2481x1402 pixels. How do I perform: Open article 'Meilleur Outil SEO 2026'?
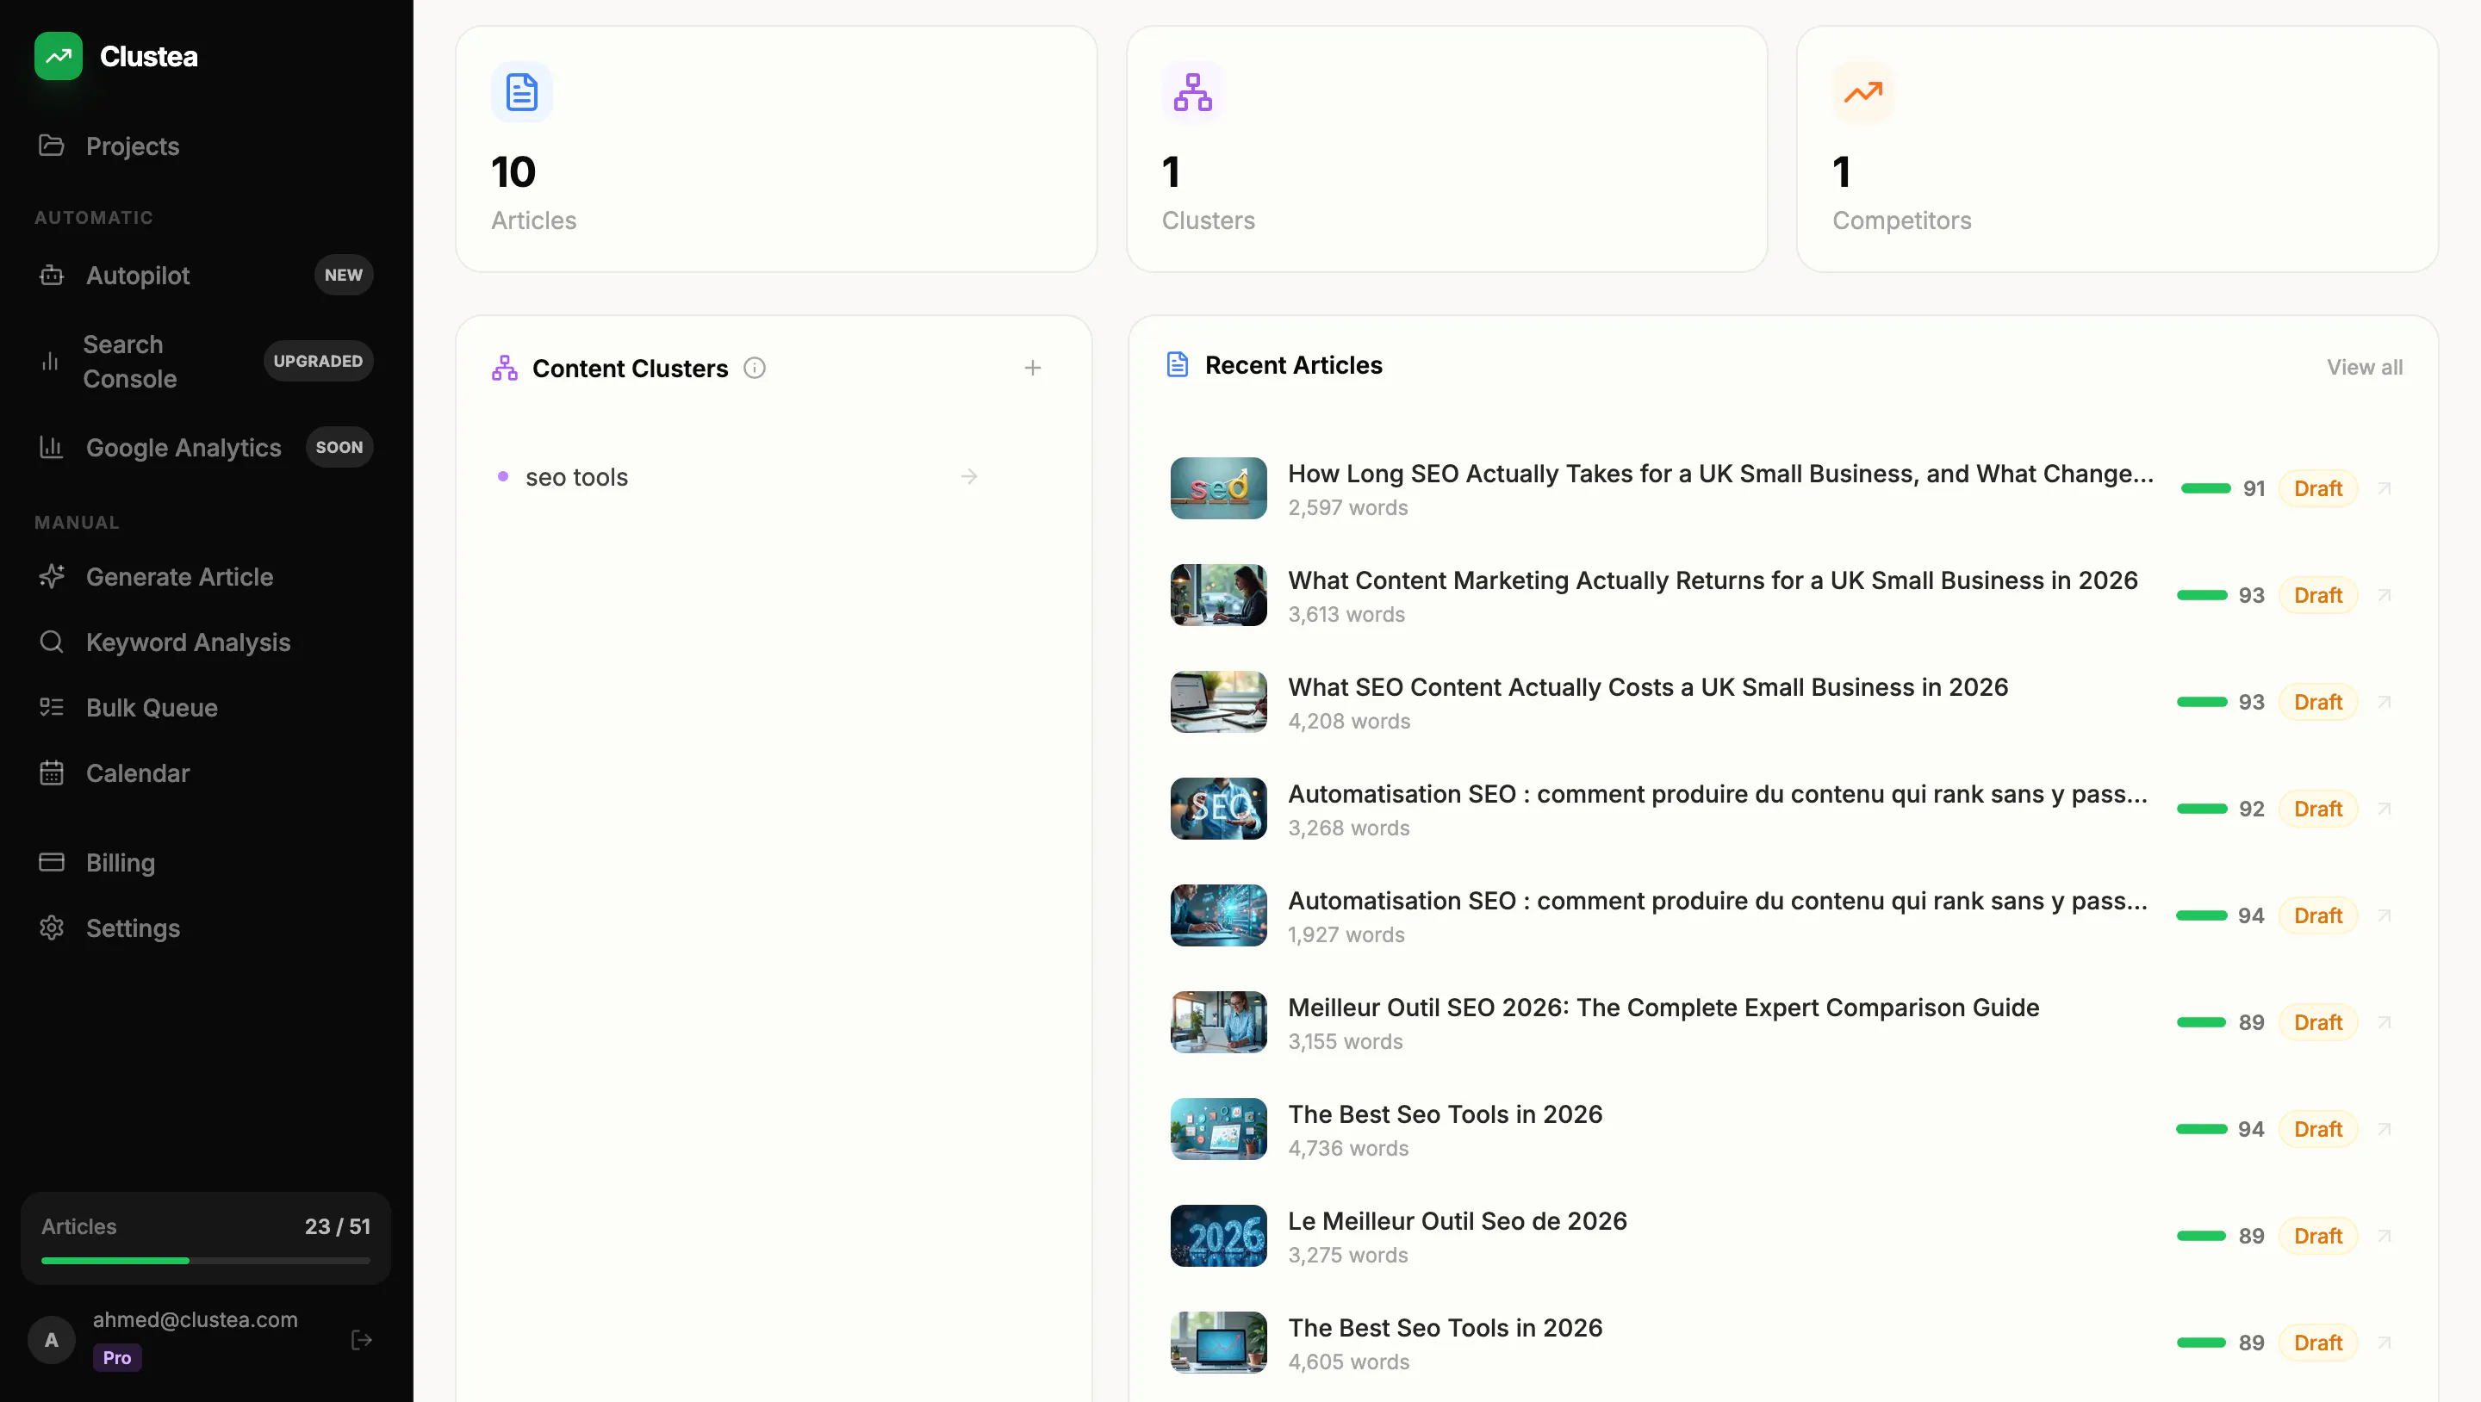(1663, 1008)
